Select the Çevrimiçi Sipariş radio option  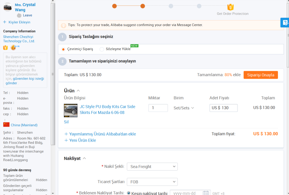pyautogui.click(x=63, y=49)
